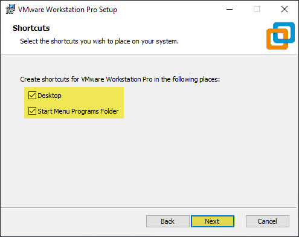Click the greyed-out maximize window button
This screenshot has height=237, width=299.
(257, 9)
